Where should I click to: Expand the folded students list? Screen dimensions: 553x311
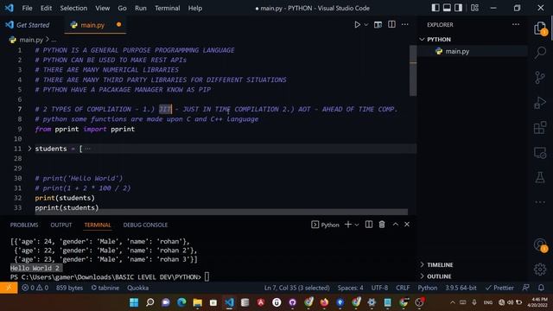29,149
